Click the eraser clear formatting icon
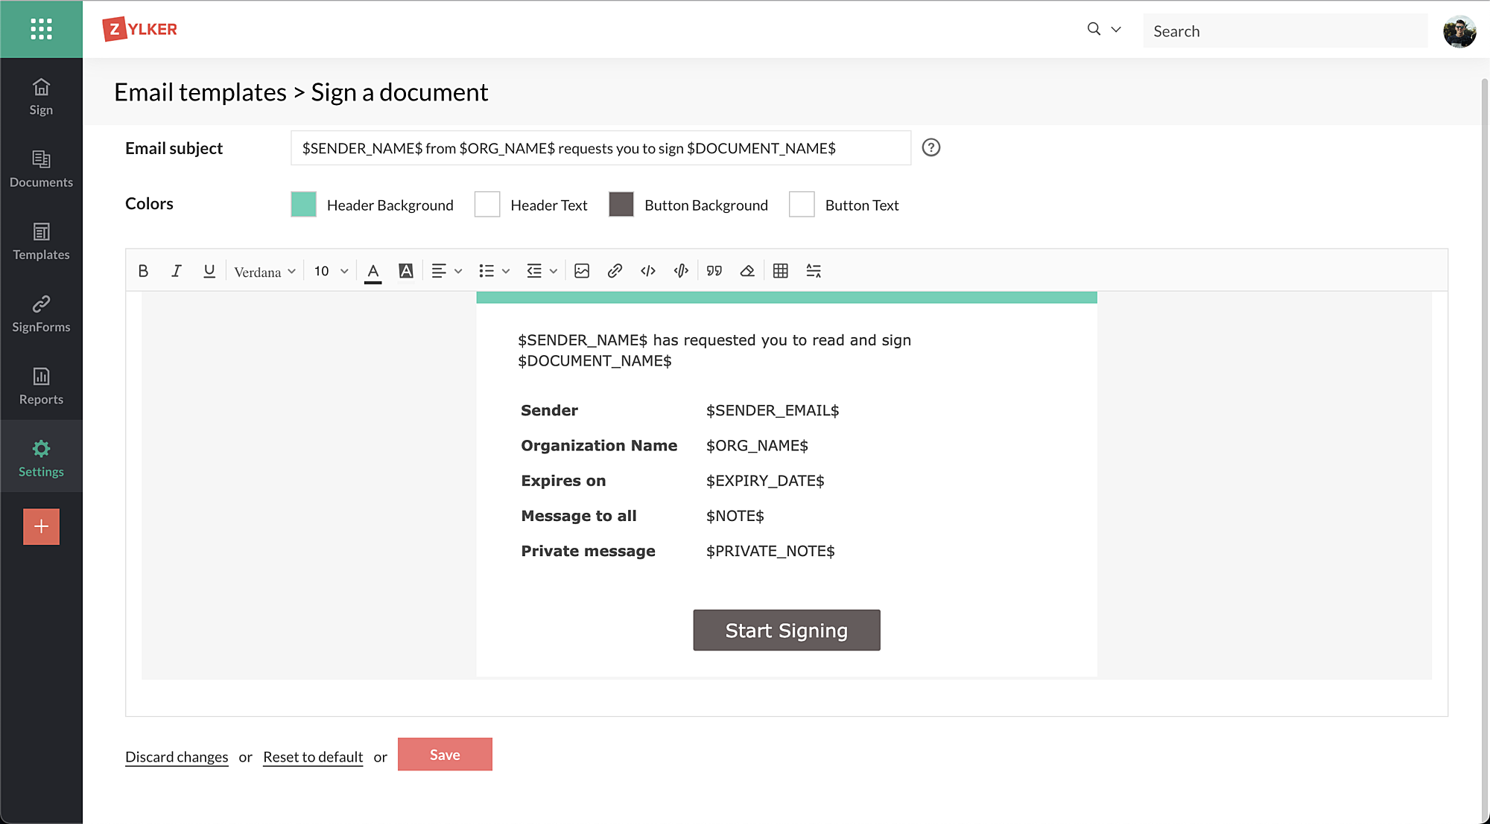The height and width of the screenshot is (824, 1490). pos(747,271)
